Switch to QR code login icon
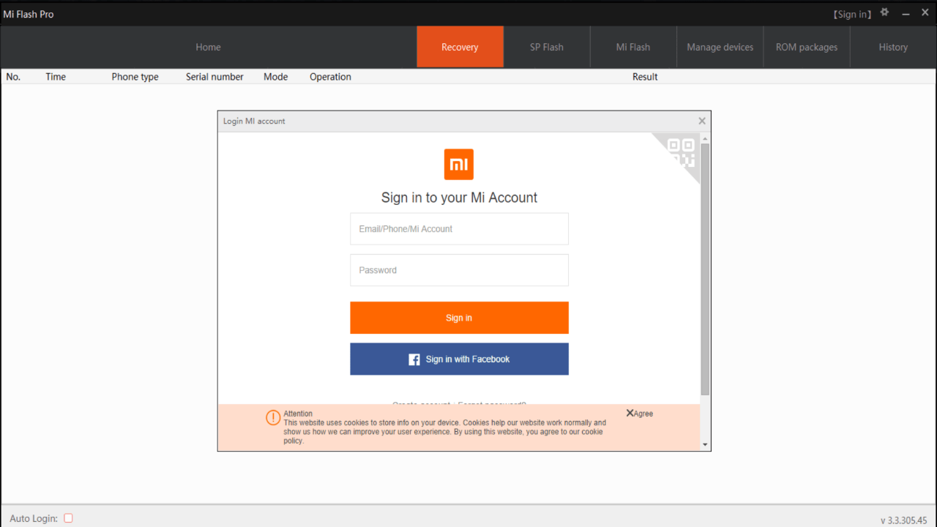This screenshot has width=937, height=527. (681, 152)
